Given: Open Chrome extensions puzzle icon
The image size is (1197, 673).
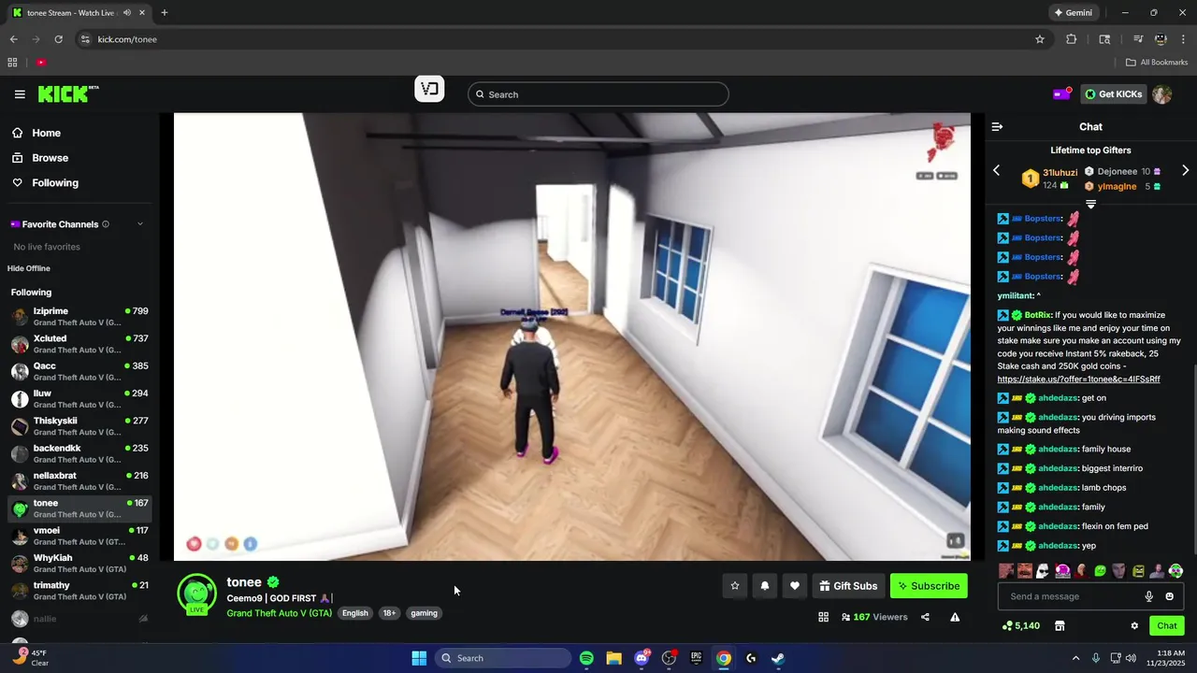Looking at the screenshot, I should point(1072,39).
